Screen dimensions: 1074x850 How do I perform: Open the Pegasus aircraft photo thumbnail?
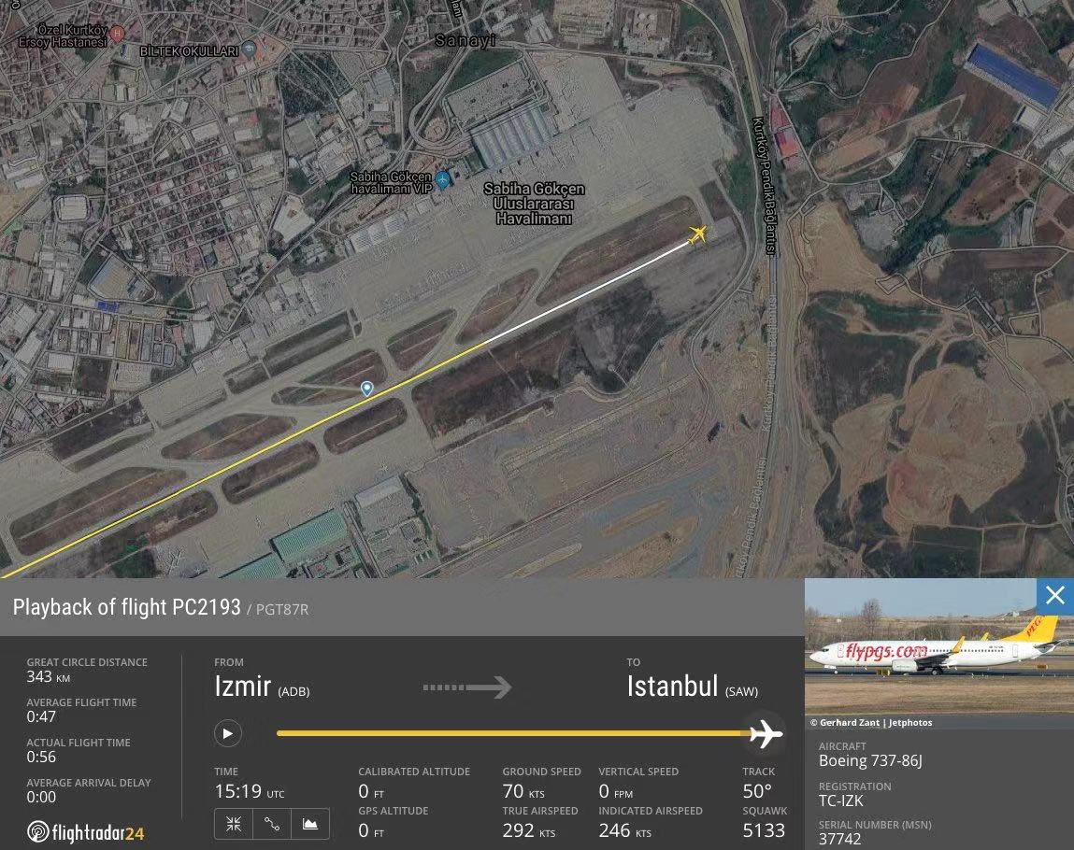pyautogui.click(x=939, y=646)
